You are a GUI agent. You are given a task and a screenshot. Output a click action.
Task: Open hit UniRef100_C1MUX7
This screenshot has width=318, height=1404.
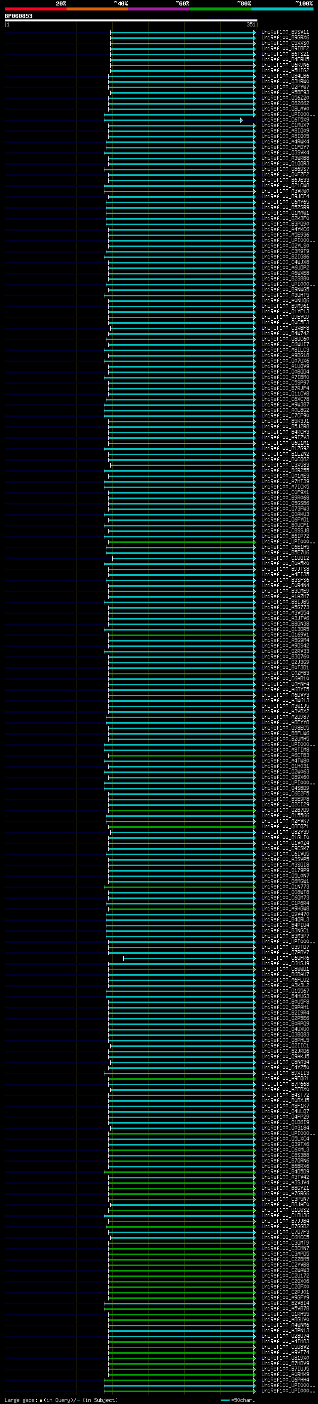(x=285, y=126)
